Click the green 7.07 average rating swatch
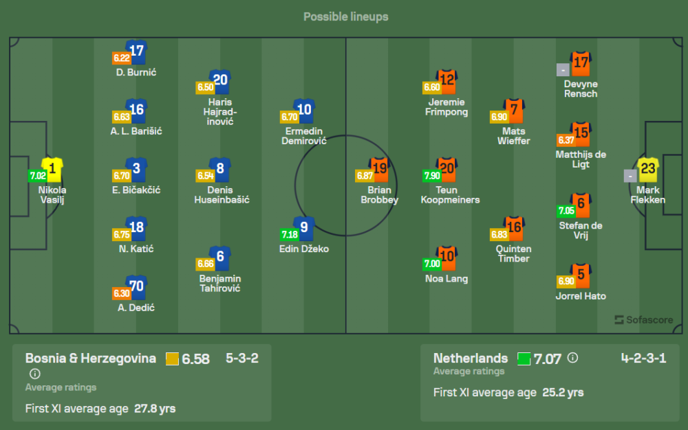Image resolution: width=688 pixels, height=430 pixels. coord(524,359)
